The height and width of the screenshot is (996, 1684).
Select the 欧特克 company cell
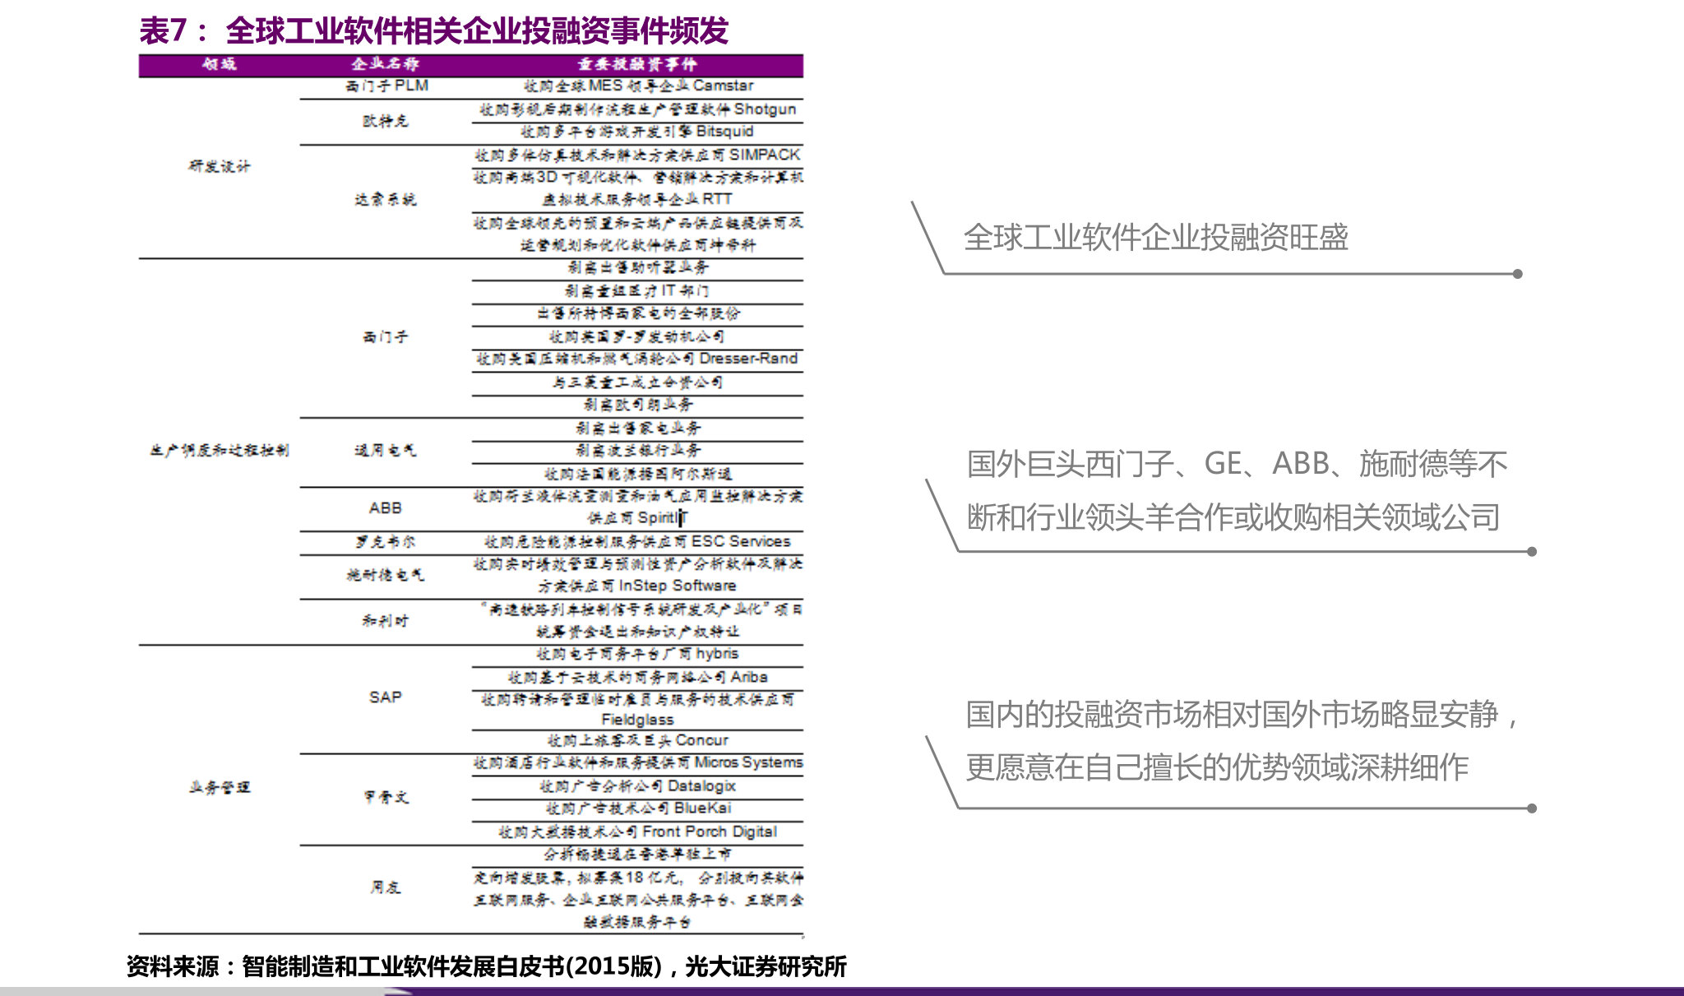(386, 121)
